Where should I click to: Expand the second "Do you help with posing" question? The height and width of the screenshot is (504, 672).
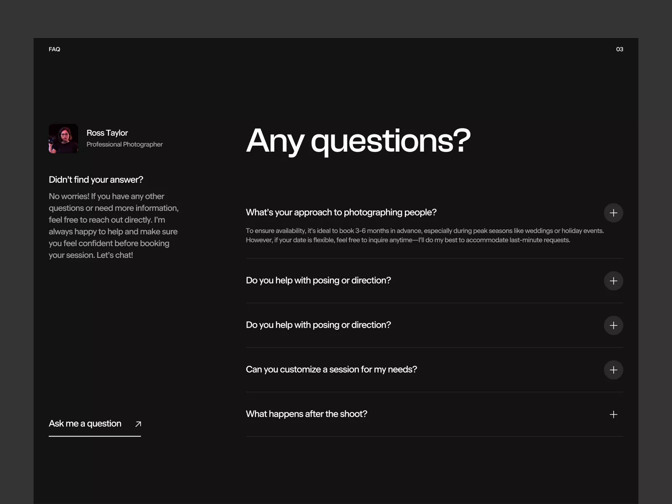[318, 325]
